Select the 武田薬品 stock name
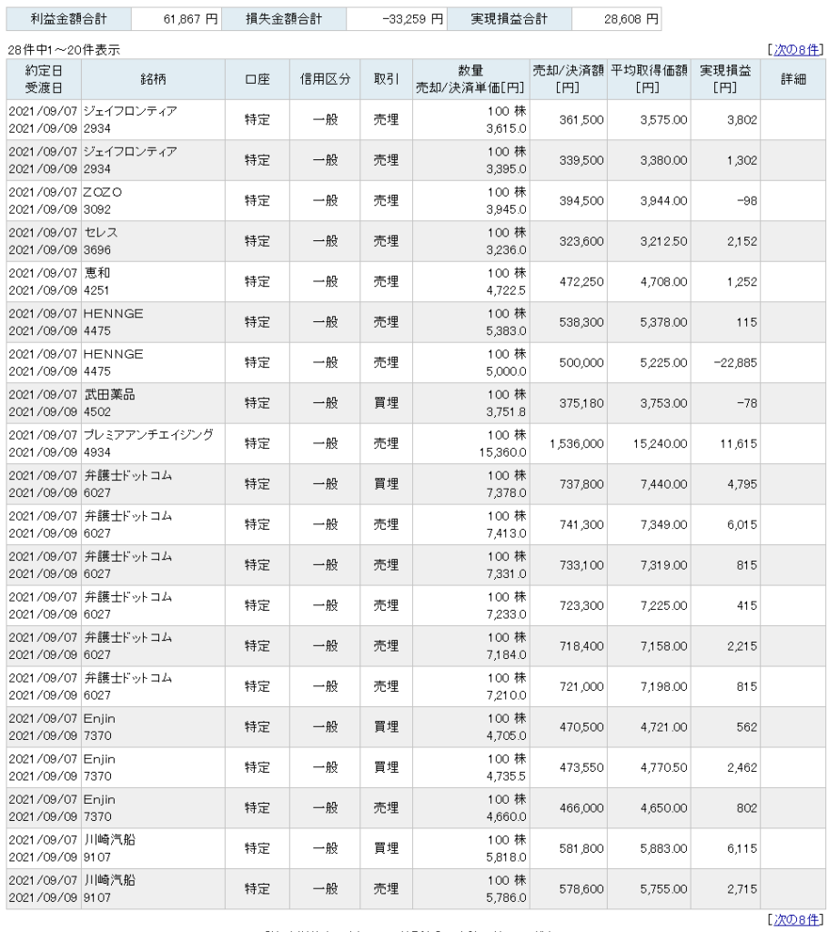The height and width of the screenshot is (932, 828). [109, 394]
